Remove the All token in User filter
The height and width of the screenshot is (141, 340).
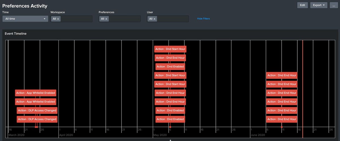pyautogui.click(x=154, y=19)
